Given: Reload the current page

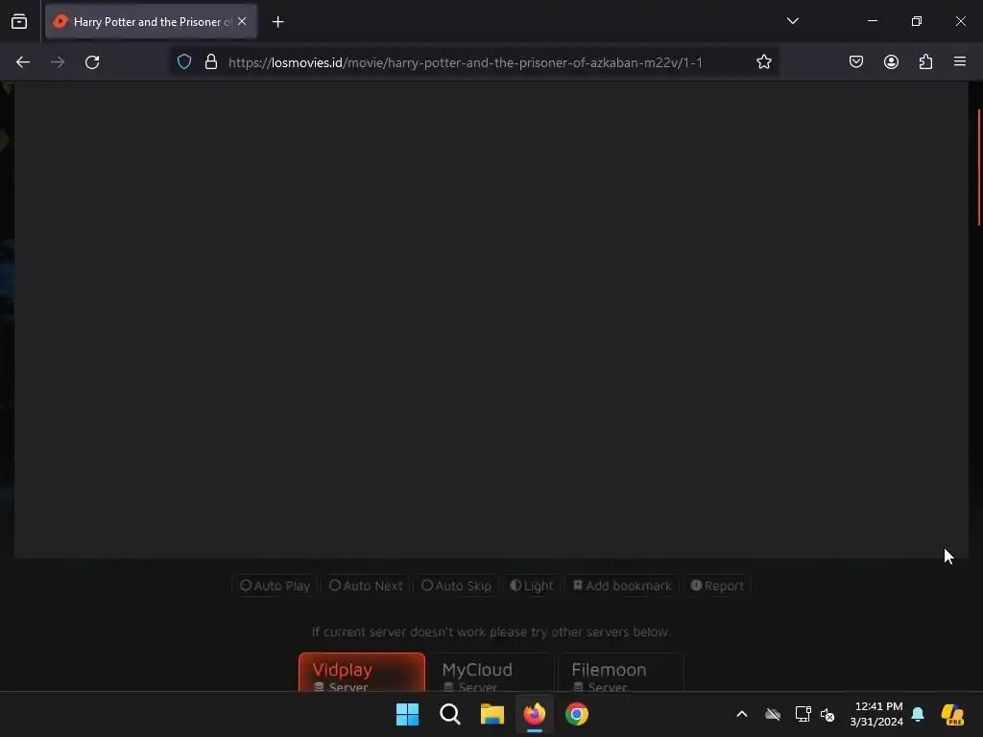Looking at the screenshot, I should 92,62.
